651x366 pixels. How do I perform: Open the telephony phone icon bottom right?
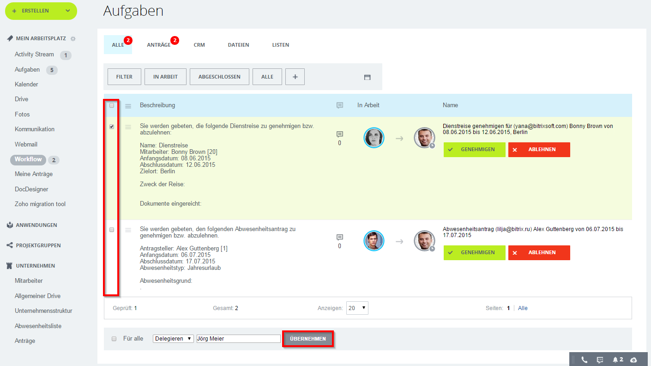point(585,359)
